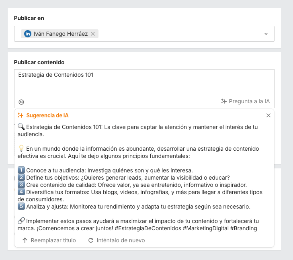Click the sparkle icon beside Sugerencia de IA

click(20, 115)
